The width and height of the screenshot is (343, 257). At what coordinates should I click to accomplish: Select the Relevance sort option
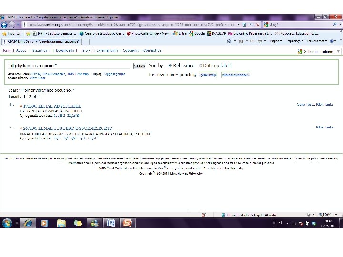(x=170, y=65)
